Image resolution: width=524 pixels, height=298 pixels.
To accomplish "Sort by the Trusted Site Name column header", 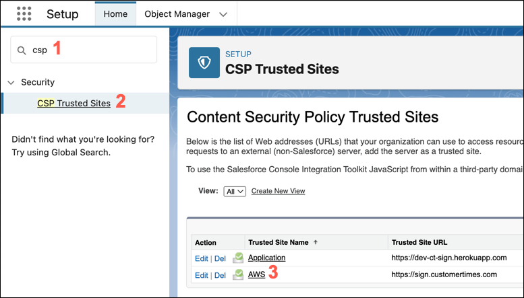I will [279, 242].
